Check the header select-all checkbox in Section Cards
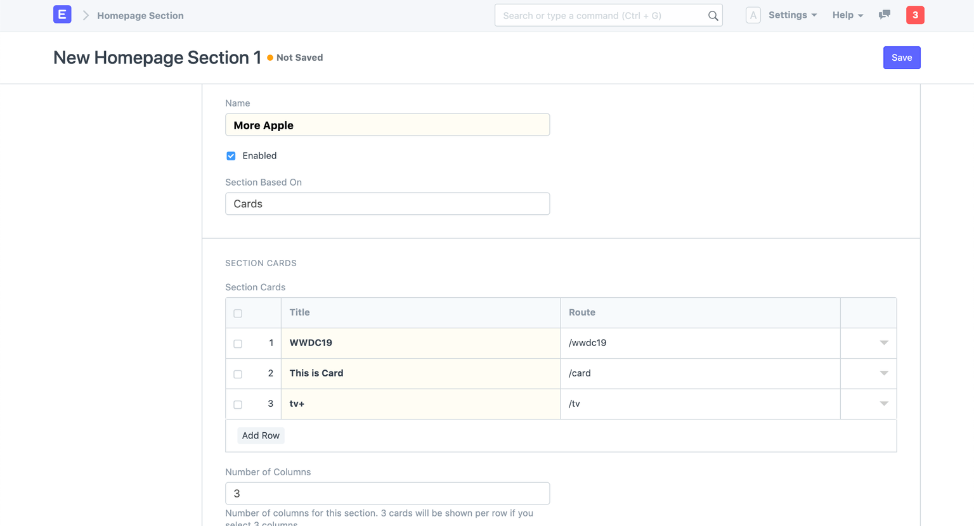 tap(238, 312)
